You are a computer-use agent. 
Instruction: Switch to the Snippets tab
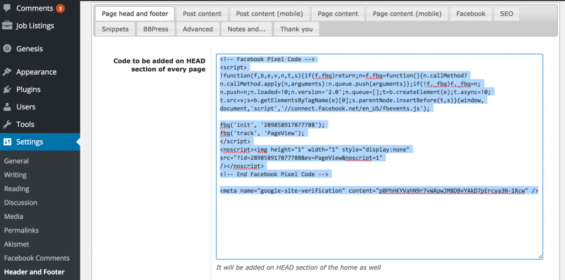[115, 29]
